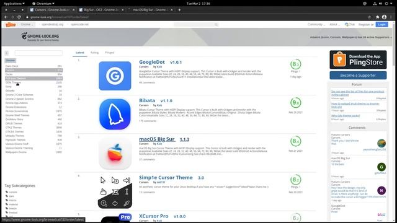The image size is (397, 223).
Task: Open the Chromium profile avatar icon
Action: (x=384, y=17)
